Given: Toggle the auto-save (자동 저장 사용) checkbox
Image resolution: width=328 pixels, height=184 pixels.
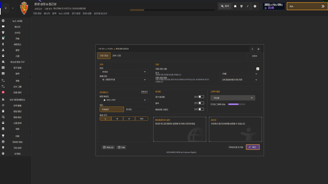Looking at the screenshot, I should click(x=258, y=69).
